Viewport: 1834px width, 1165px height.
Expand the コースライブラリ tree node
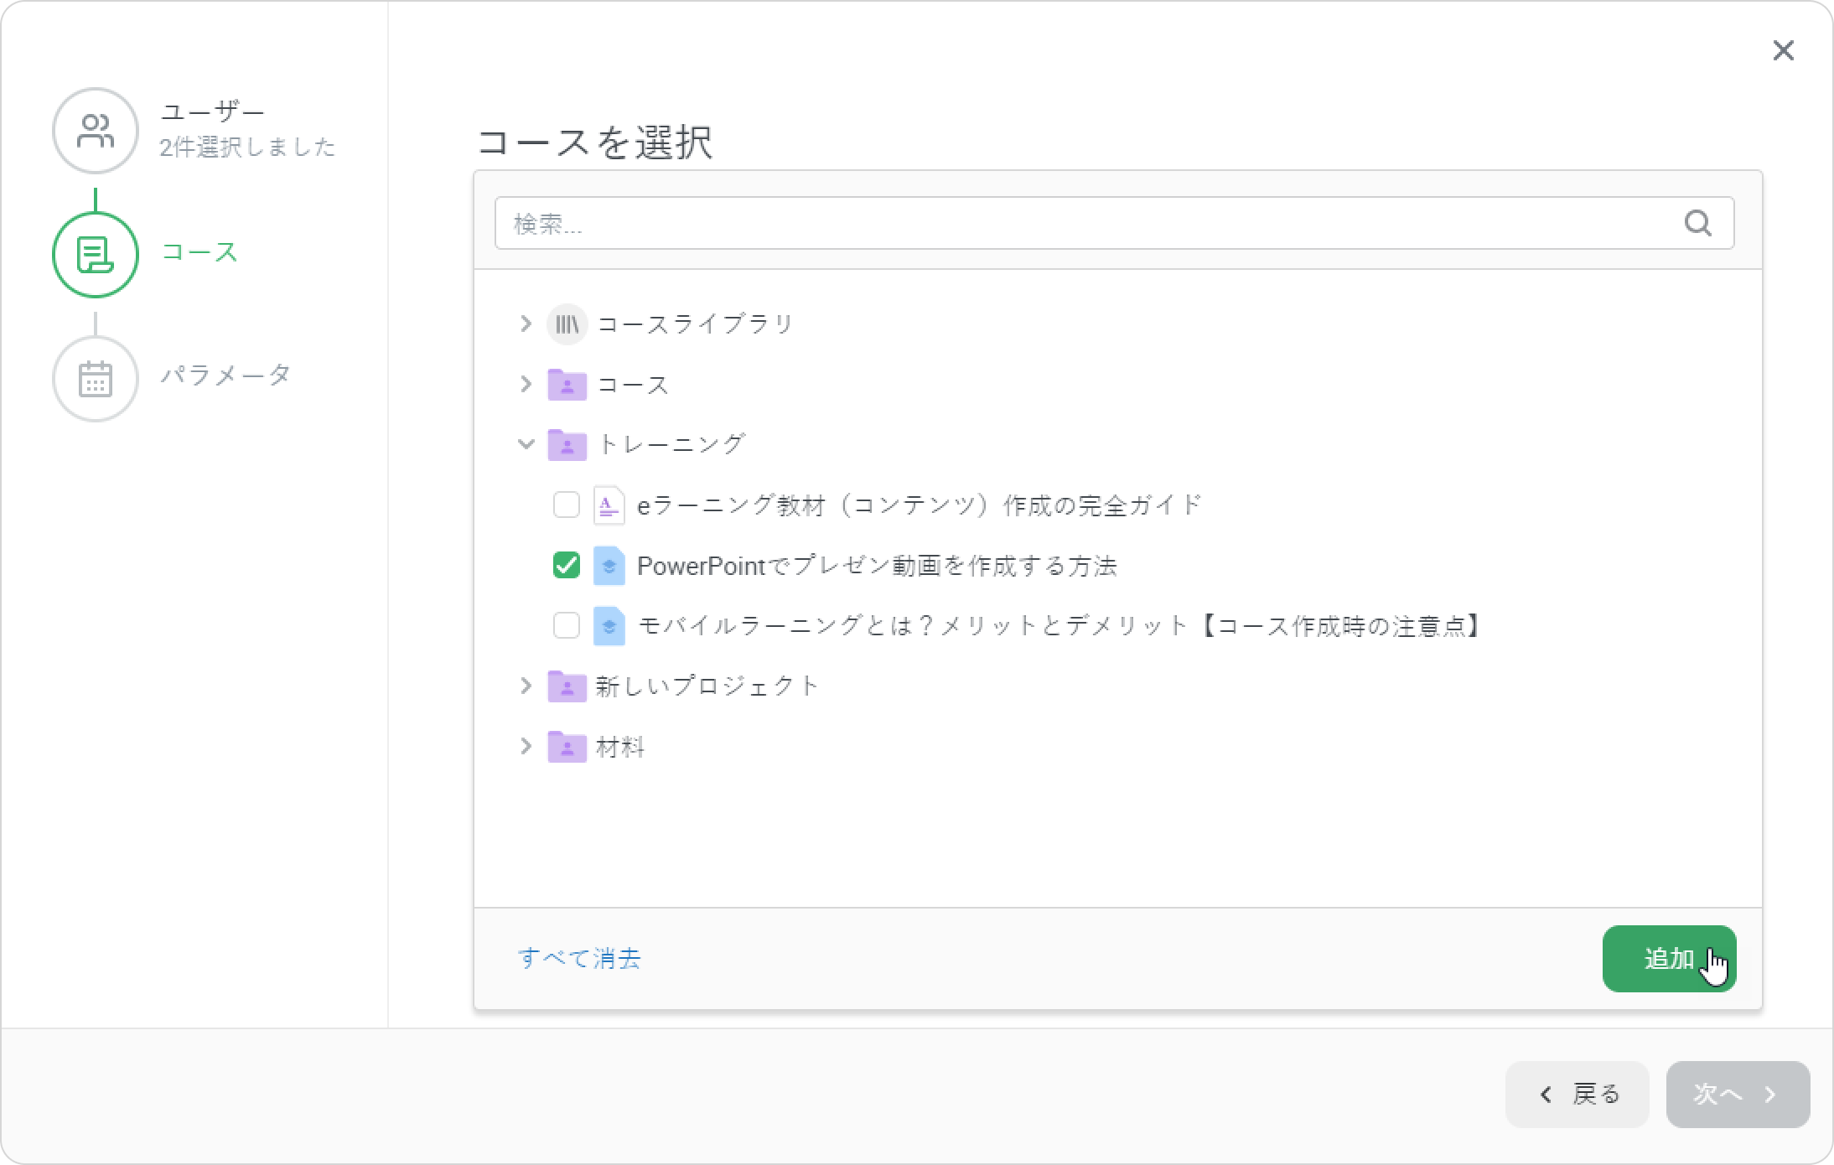click(x=526, y=324)
